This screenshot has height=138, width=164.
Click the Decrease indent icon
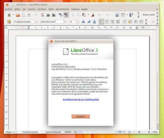136,22
